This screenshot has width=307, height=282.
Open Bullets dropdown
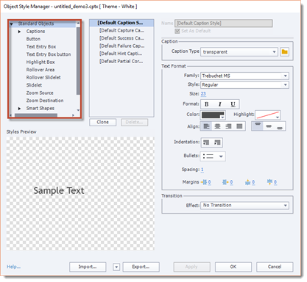click(x=213, y=156)
